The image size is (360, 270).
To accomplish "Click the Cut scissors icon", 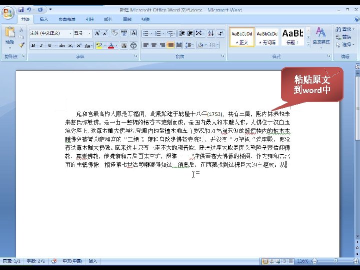I will (x=21, y=29).
